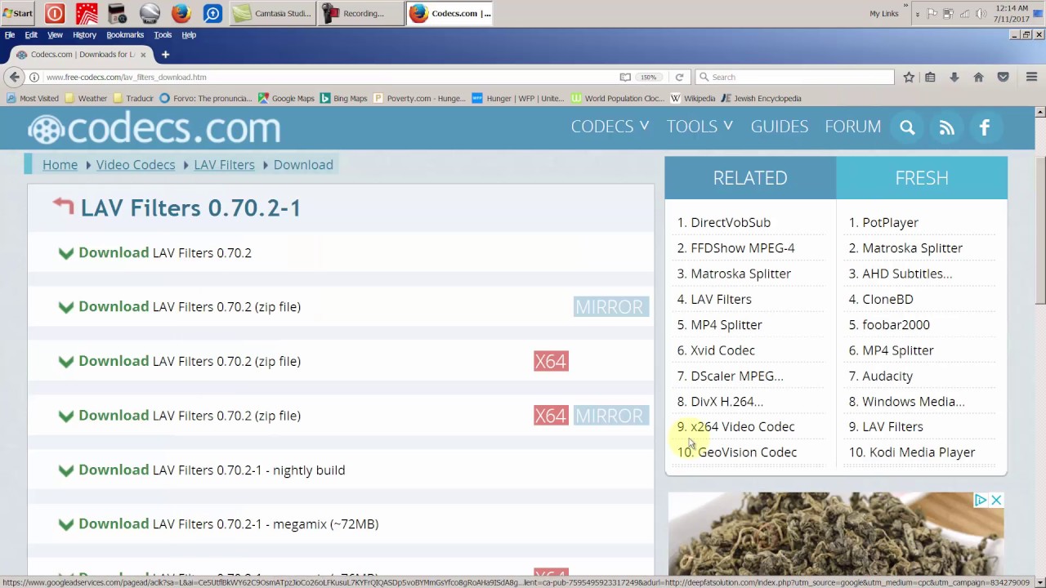Open GeoVision Codec related link

click(747, 452)
